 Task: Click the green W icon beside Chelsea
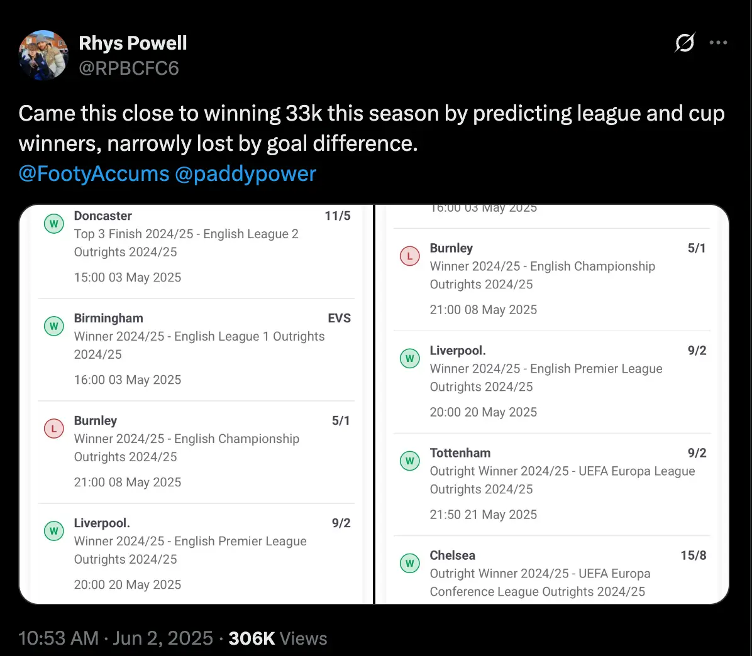(410, 564)
